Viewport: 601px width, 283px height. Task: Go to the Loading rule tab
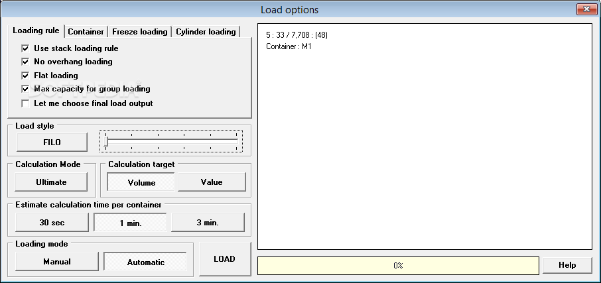tap(36, 31)
